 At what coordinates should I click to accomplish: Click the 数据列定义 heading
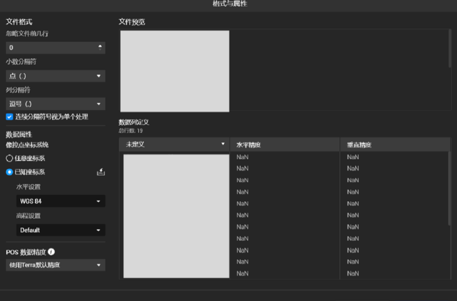point(134,122)
